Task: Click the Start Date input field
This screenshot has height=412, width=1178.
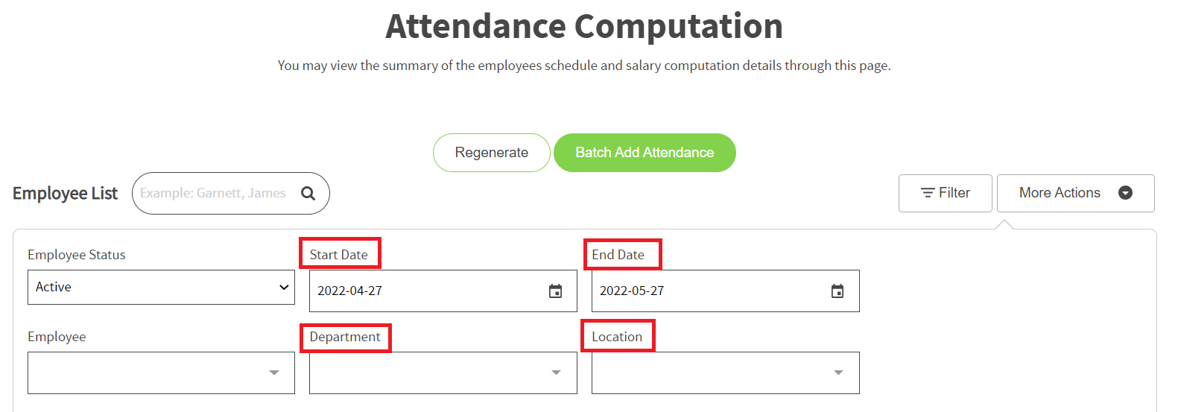Action: [443, 291]
